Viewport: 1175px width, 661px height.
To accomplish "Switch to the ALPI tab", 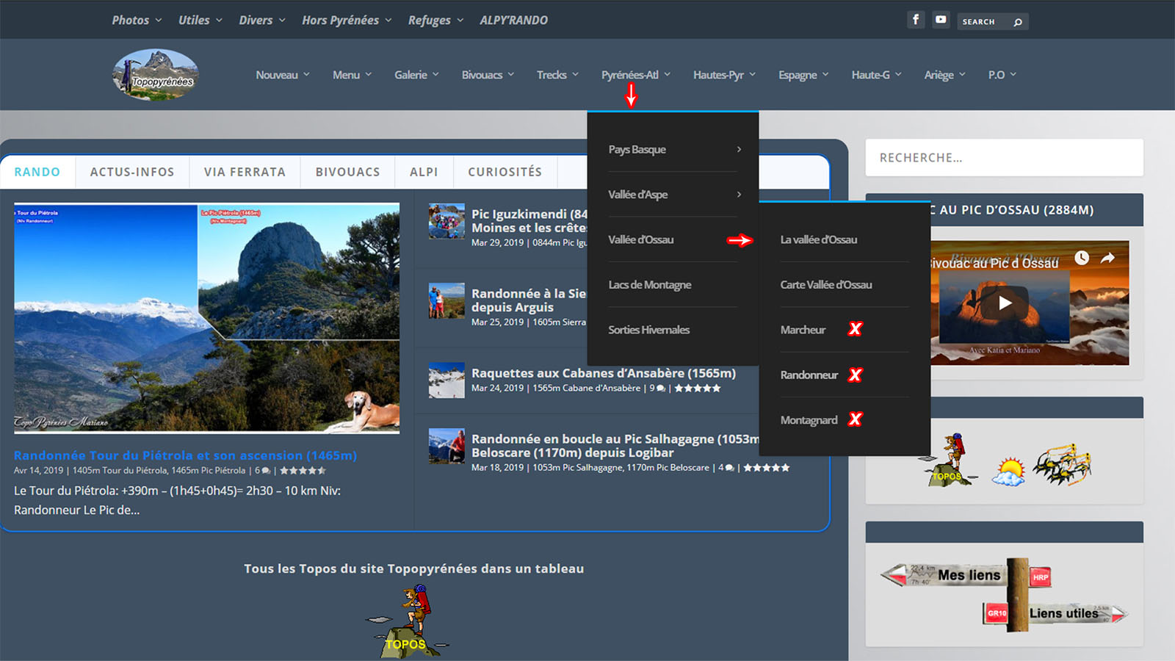I will point(424,172).
